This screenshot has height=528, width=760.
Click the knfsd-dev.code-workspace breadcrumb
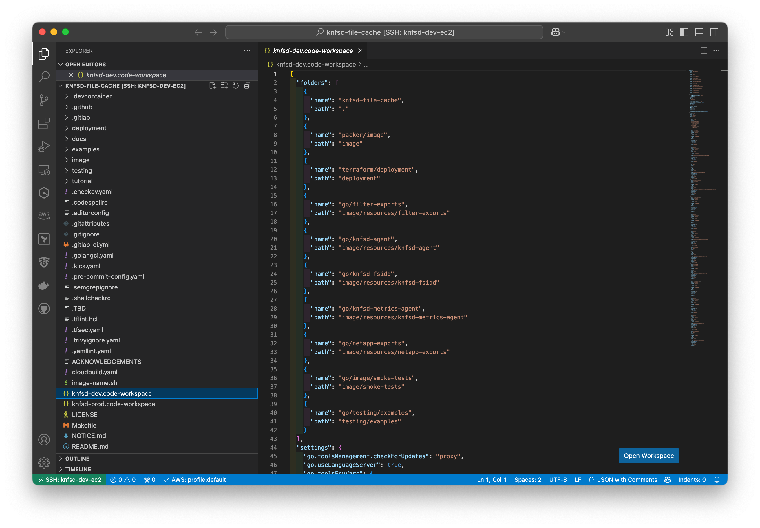point(316,64)
